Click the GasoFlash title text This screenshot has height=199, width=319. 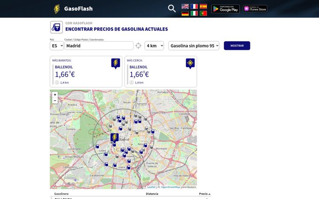(78, 9)
